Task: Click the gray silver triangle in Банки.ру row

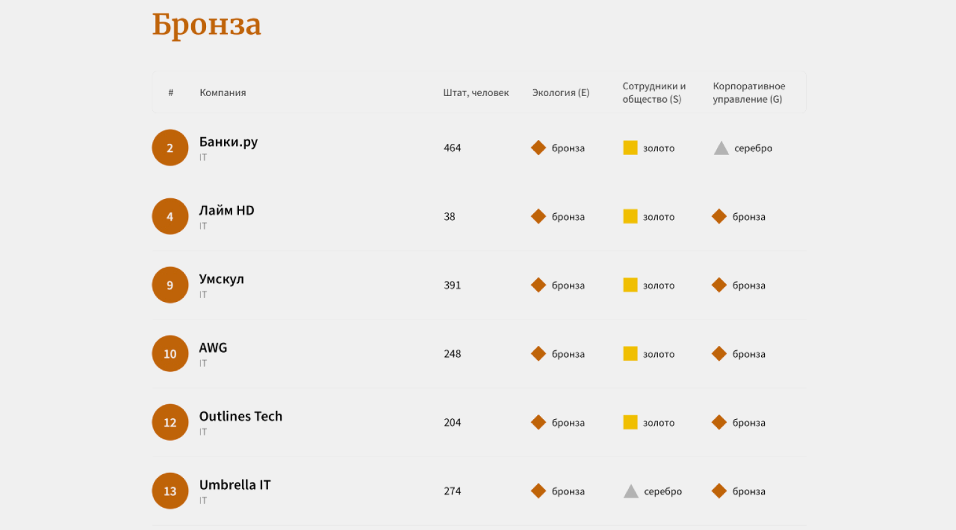Action: click(721, 148)
